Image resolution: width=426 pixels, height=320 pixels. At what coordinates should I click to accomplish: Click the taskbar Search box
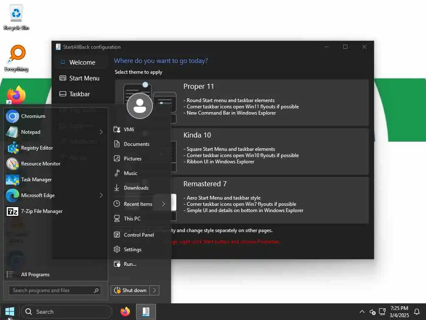pos(67,312)
